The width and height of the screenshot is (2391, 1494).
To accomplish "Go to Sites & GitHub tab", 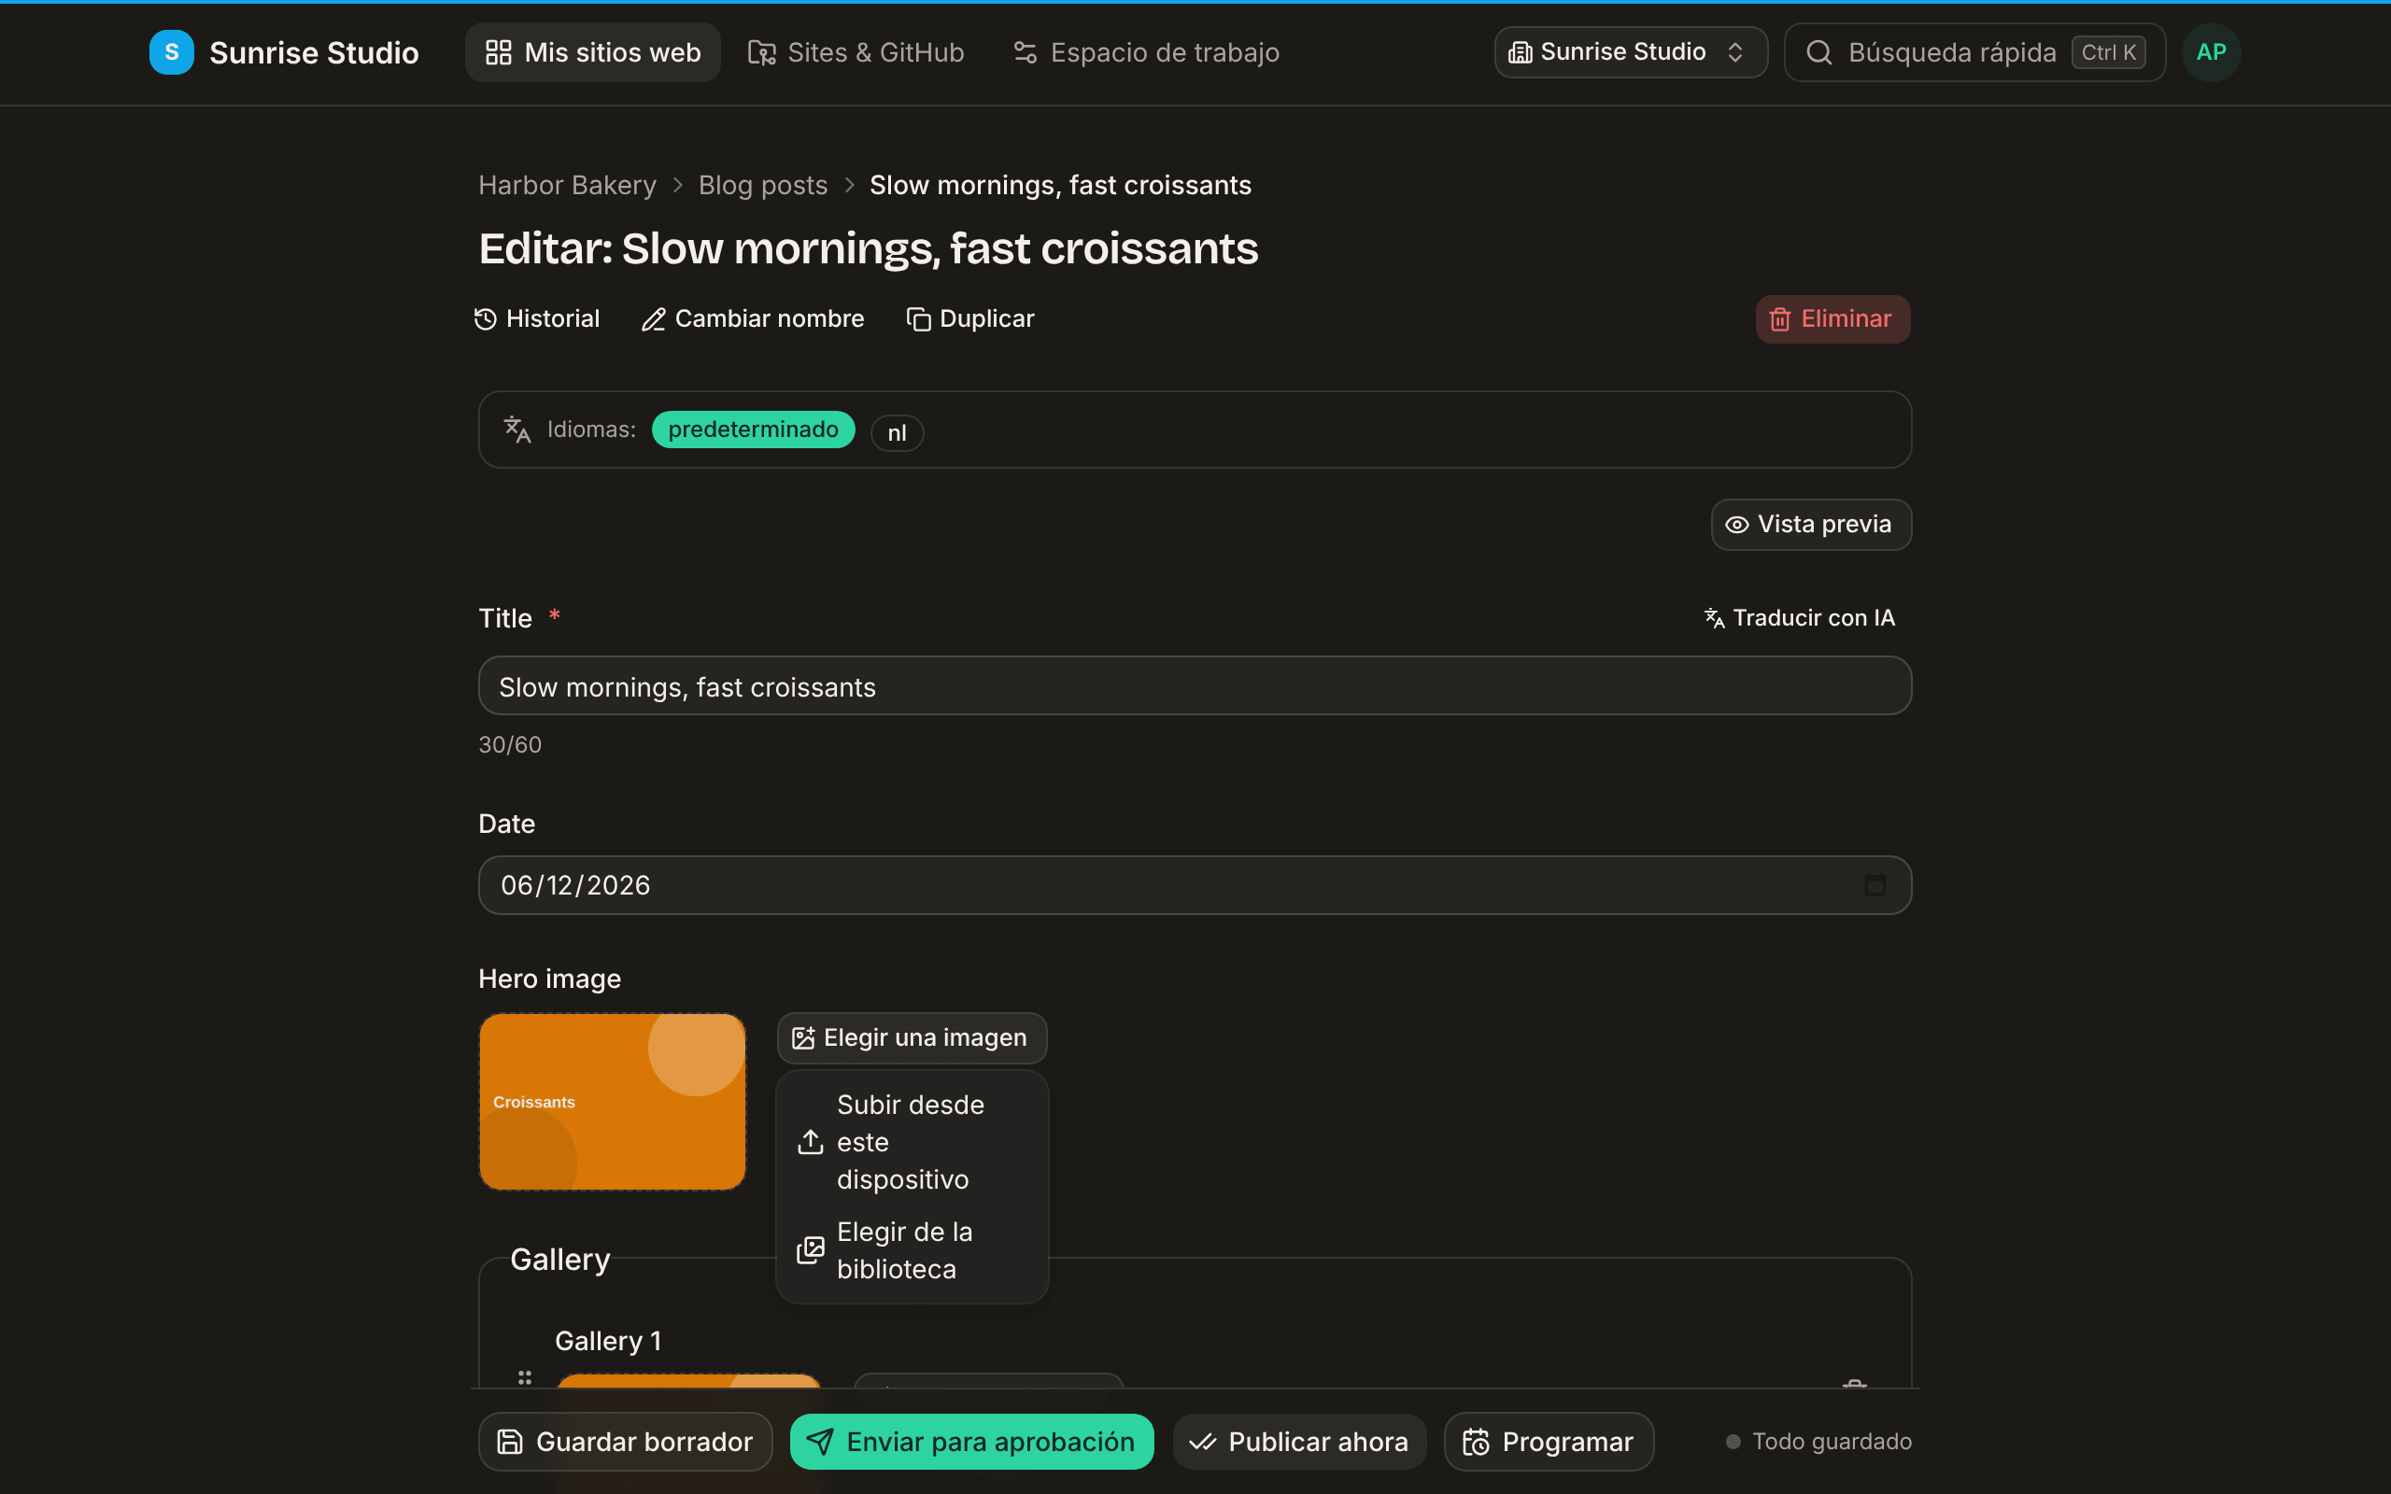I will tap(856, 52).
